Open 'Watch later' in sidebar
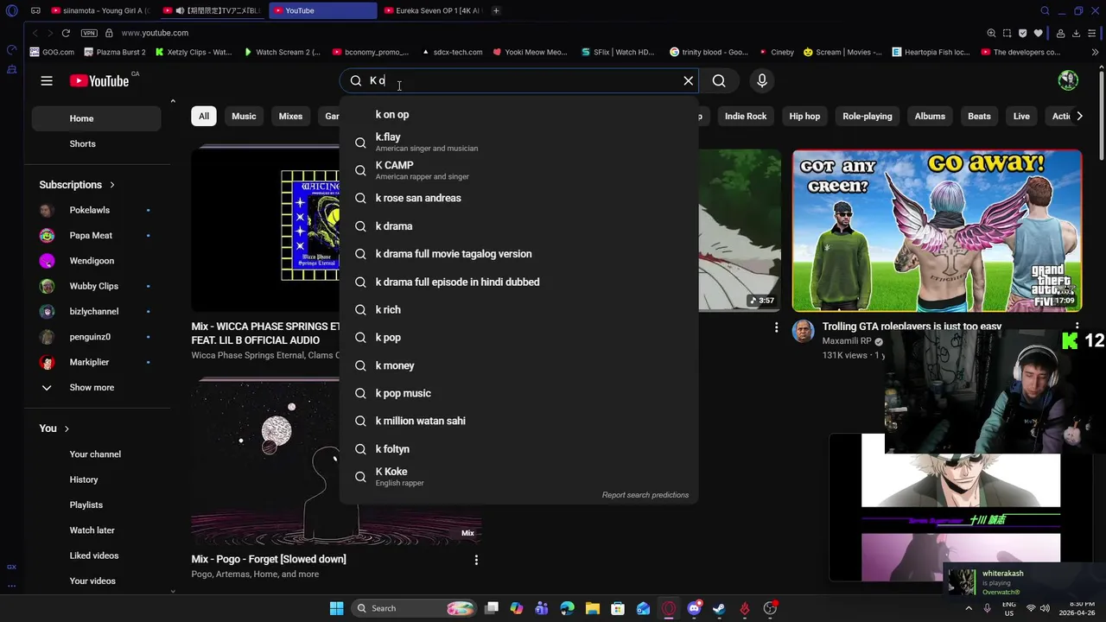The height and width of the screenshot is (622, 1106). [x=96, y=530]
